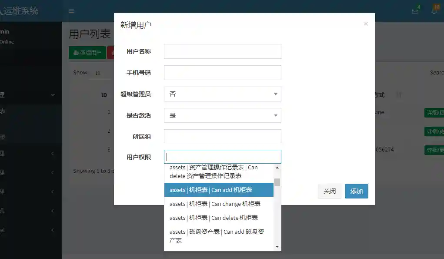The image size is (444, 259).
Task: Select 'Can delete 机柜表' option
Action: point(219,218)
